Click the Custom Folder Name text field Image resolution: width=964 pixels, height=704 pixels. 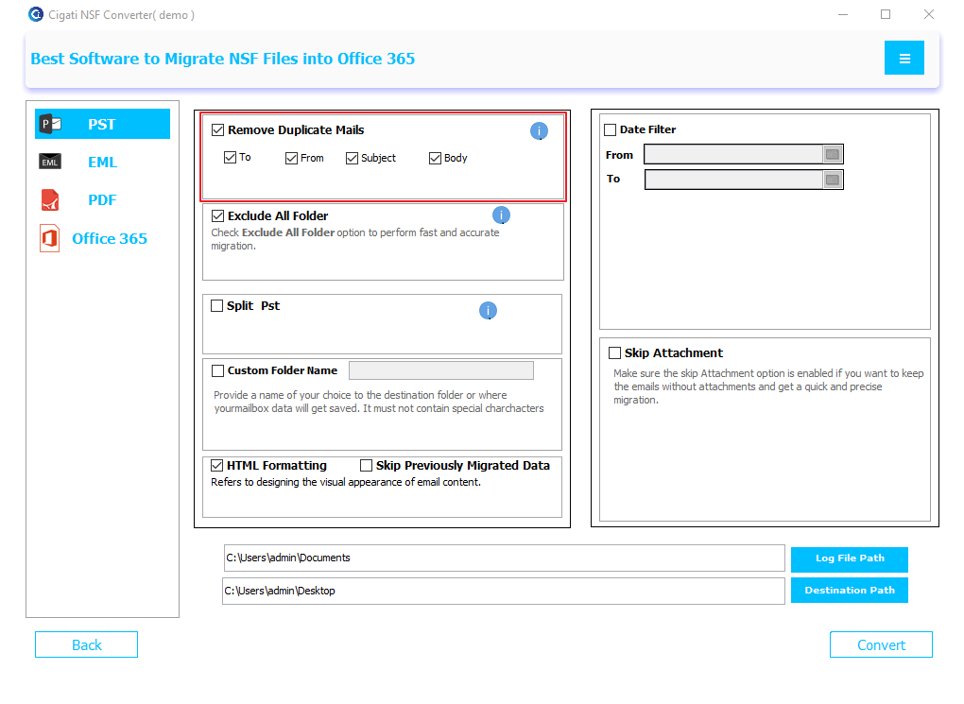[x=440, y=370]
